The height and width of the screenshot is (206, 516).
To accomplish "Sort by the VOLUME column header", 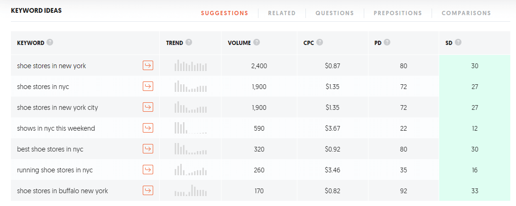I will pos(239,43).
